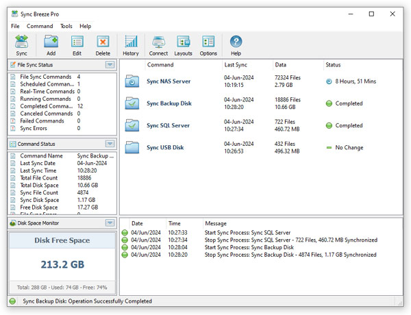Select the Sync Disk Space row
411x315 pixels.
[x=62, y=200]
